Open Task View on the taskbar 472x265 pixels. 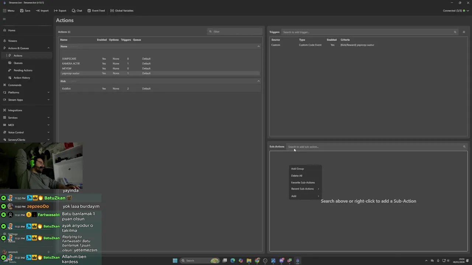click(x=225, y=261)
